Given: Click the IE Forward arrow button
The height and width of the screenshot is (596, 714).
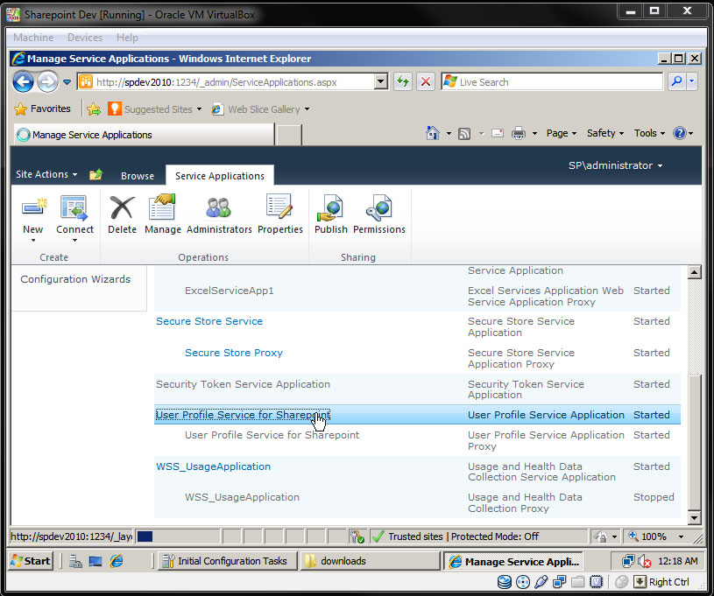Looking at the screenshot, I should pyautogui.click(x=47, y=82).
